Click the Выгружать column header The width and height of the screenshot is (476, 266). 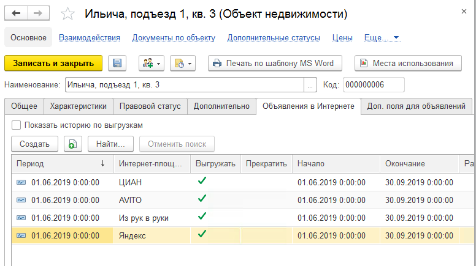click(215, 164)
